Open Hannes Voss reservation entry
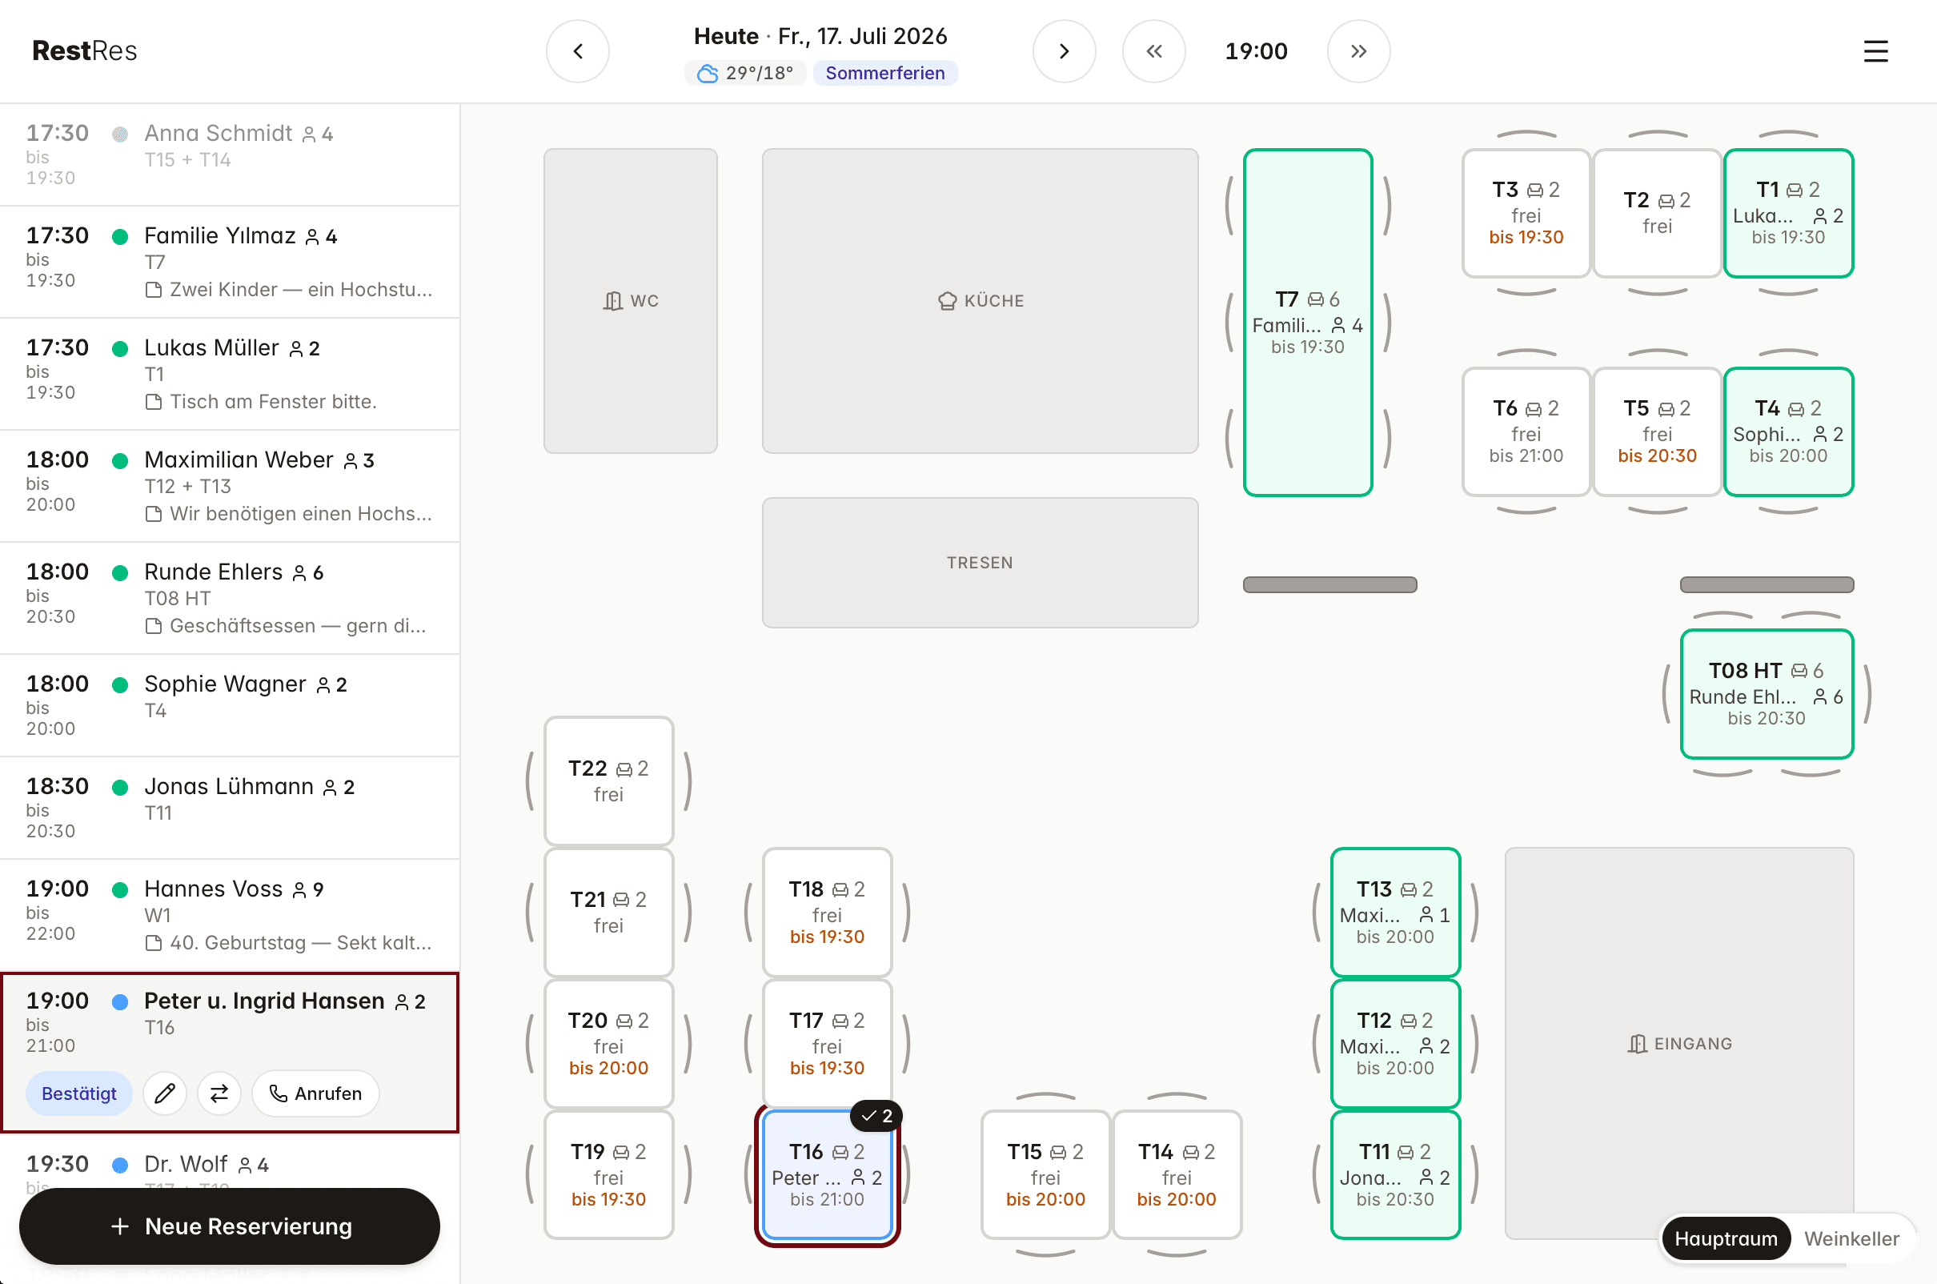 point(229,916)
